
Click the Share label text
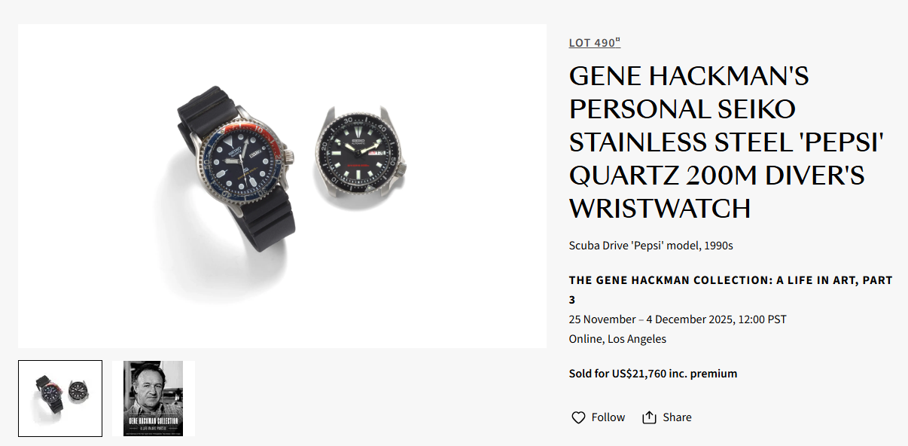click(x=677, y=417)
